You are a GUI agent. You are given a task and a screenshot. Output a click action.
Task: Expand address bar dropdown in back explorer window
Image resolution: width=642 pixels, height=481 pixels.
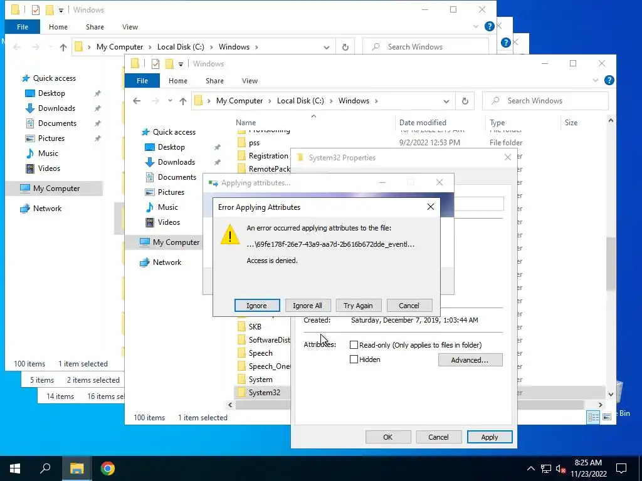[x=326, y=48]
